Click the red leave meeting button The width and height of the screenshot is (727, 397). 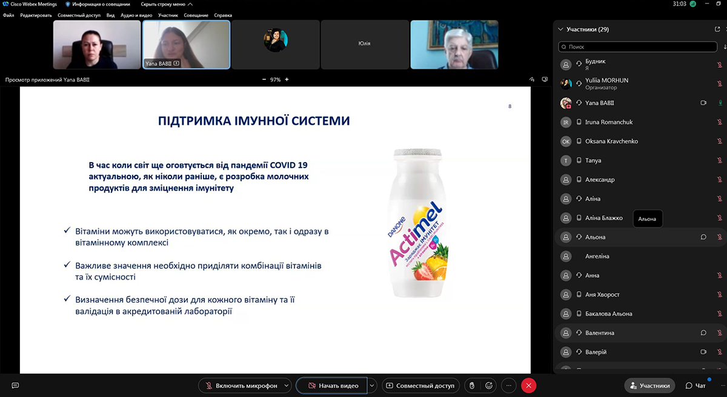click(529, 386)
